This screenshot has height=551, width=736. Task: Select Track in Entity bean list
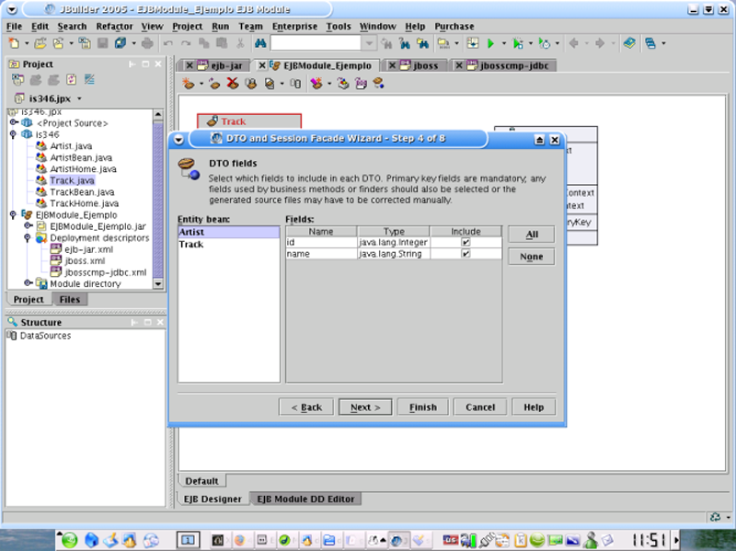191,245
